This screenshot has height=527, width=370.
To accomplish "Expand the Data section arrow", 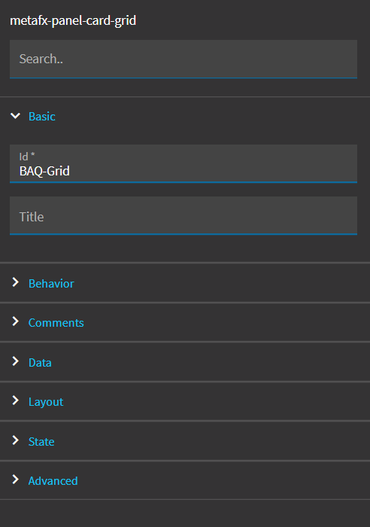I will tap(16, 361).
